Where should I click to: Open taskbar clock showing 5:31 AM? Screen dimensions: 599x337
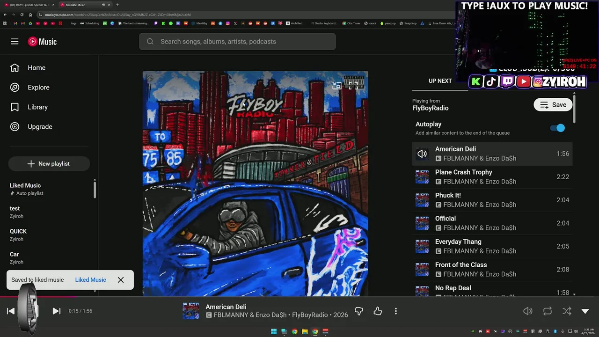click(588, 331)
